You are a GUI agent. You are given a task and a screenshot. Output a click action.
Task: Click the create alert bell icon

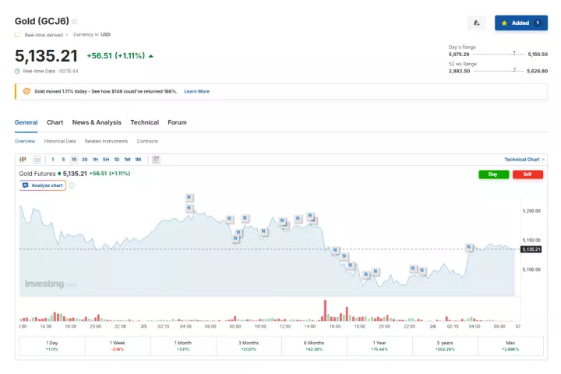(x=477, y=23)
